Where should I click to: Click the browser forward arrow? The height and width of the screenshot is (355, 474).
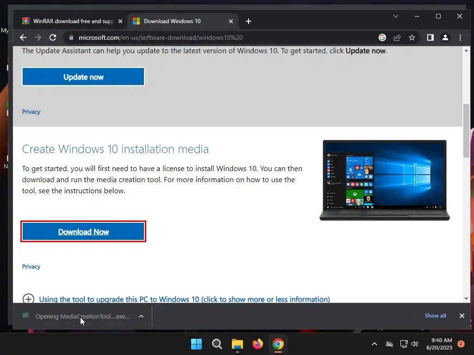[x=38, y=37]
